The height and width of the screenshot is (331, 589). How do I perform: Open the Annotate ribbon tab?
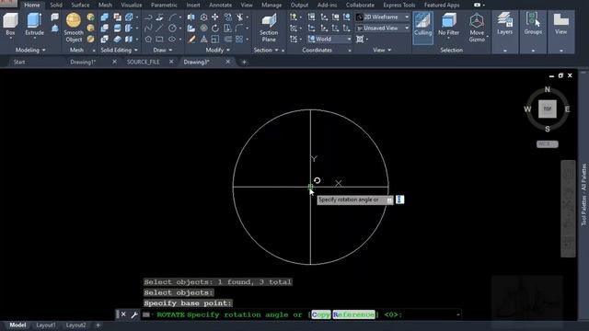pos(221,5)
